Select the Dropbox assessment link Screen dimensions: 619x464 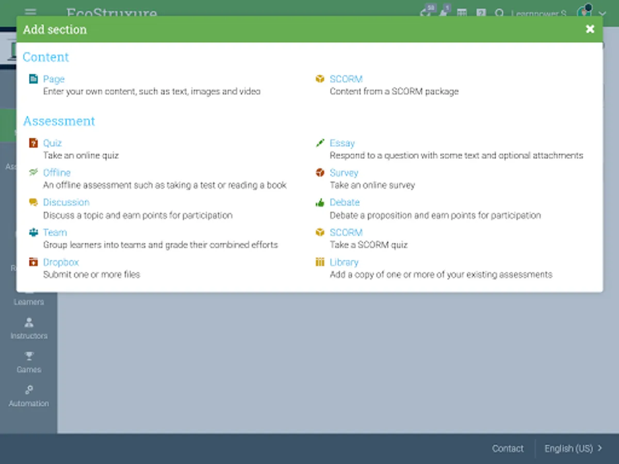pos(61,262)
